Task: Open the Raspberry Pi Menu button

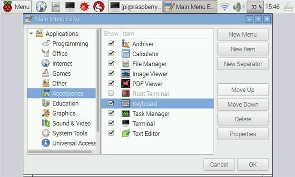Action: coord(16,7)
